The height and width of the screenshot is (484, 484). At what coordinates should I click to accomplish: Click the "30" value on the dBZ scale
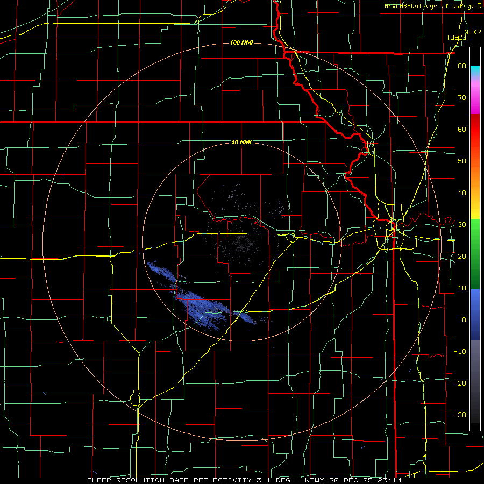[462, 225]
